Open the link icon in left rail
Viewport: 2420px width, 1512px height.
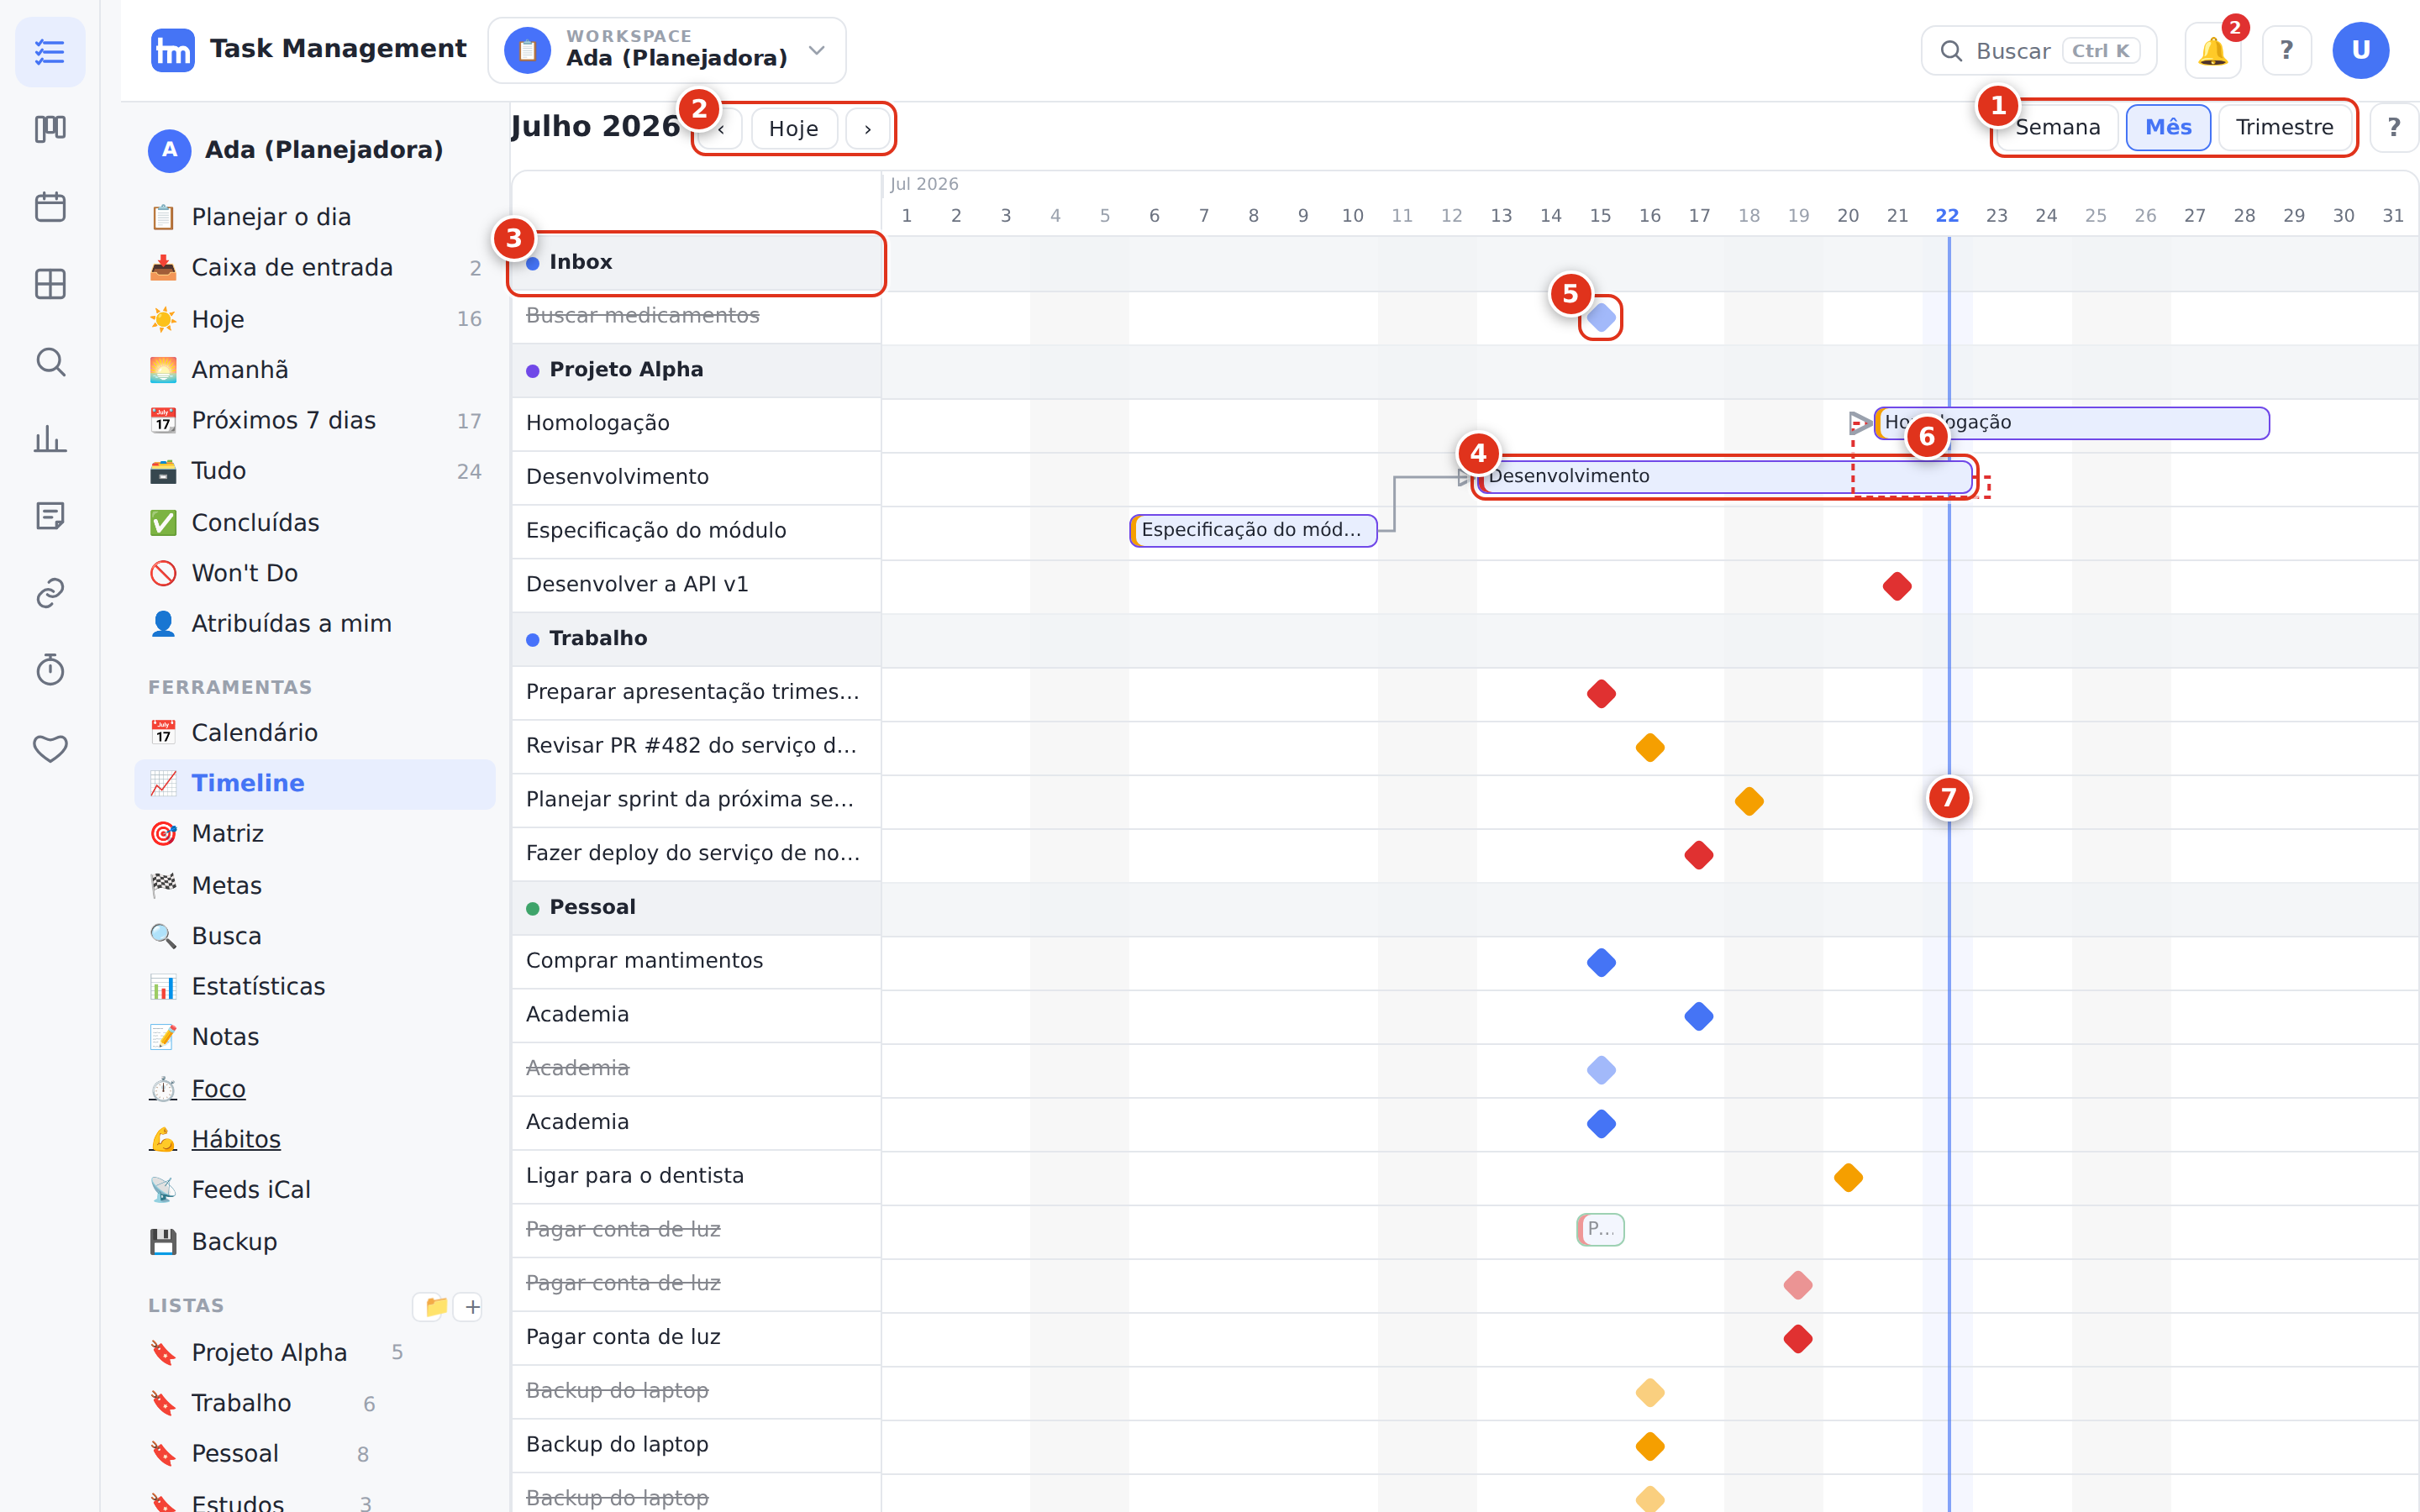pyautogui.click(x=50, y=593)
